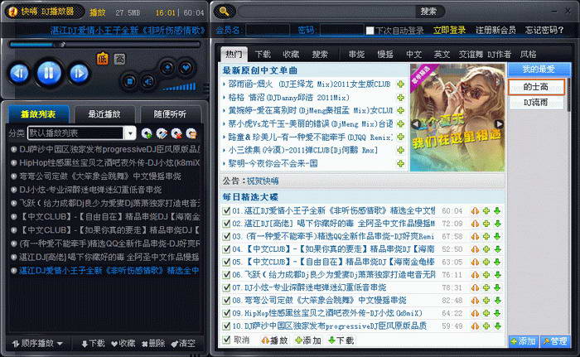The height and width of the screenshot is (357, 580).
Task: Uncheck track 07 DJ小炫 checkbox
Action: 226,287
